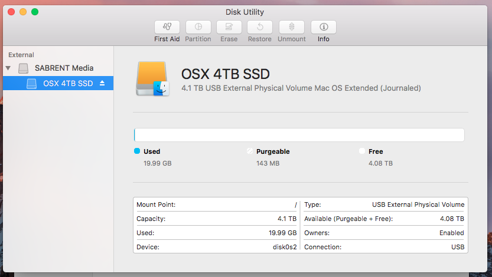This screenshot has height=277, width=492.
Task: Click the Restore toolbar icon
Action: [x=260, y=27]
